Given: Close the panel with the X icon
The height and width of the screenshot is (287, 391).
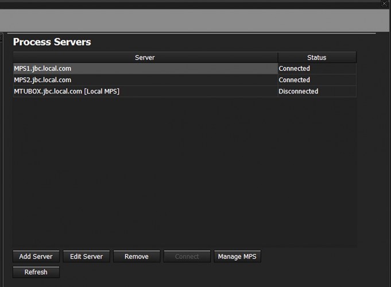Looking at the screenshot, I should point(384,3).
